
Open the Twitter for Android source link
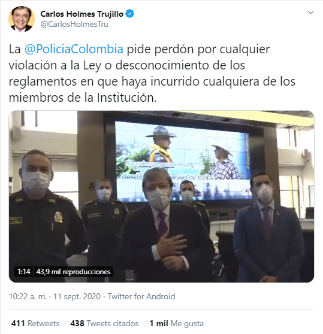[141, 296]
